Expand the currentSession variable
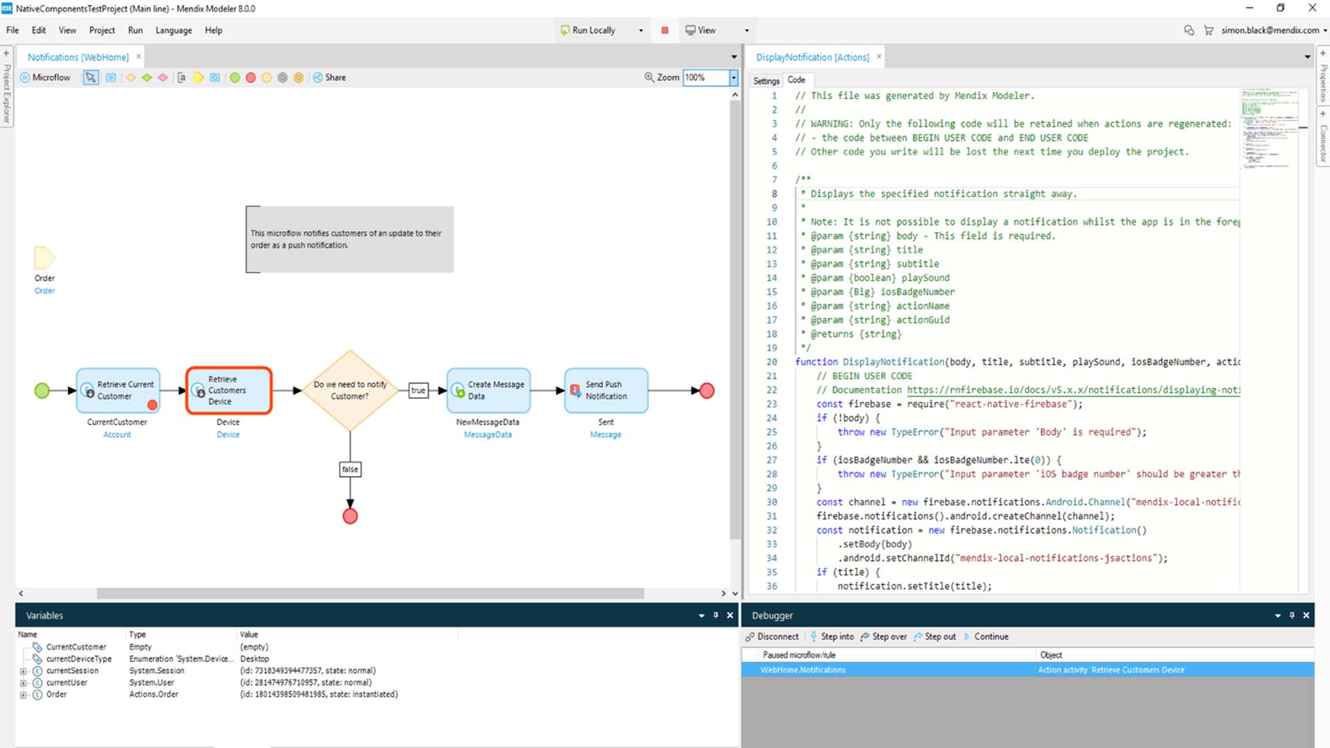The width and height of the screenshot is (1330, 748). 23,670
